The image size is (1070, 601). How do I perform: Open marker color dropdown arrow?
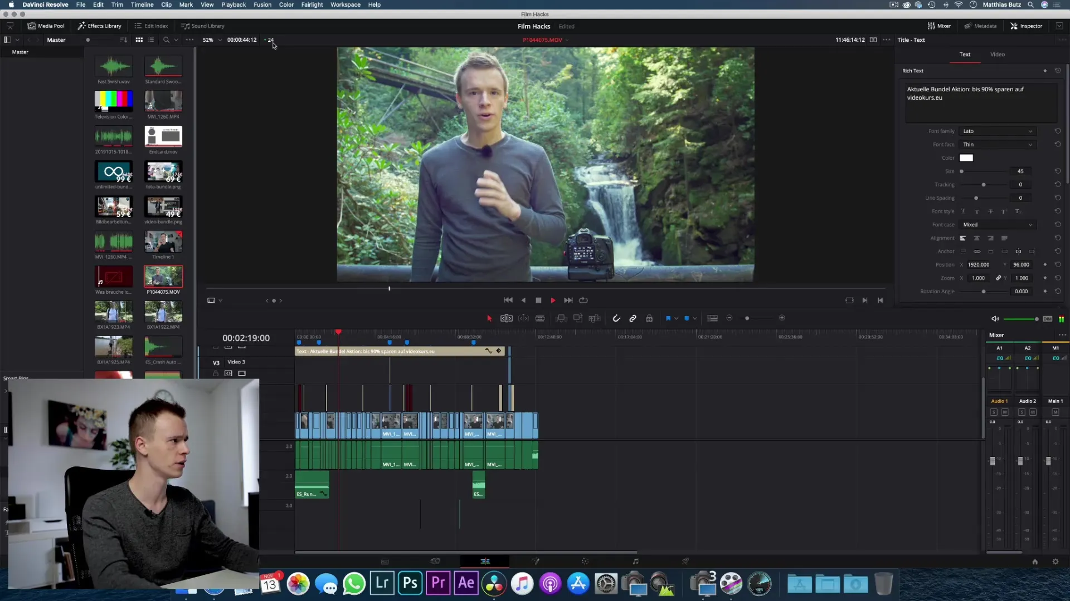point(695,319)
